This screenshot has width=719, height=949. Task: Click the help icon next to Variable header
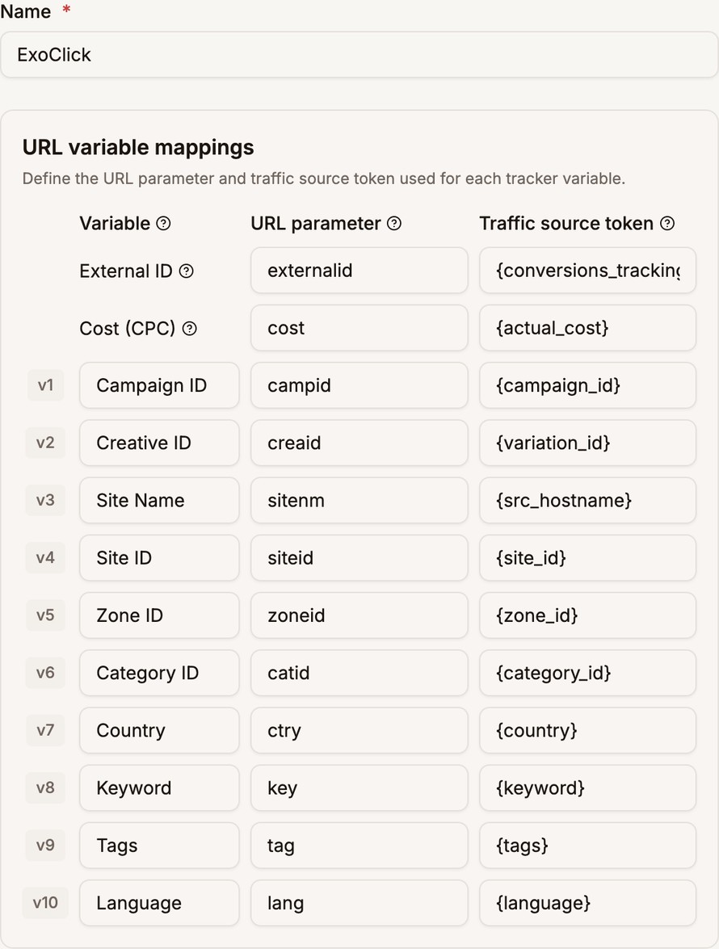pos(163,224)
